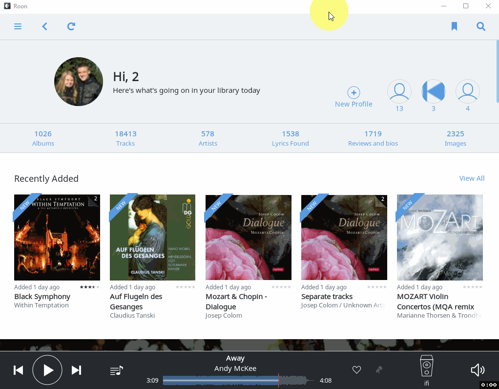Screen dimensions: 499x389
Task: Open bookmarks with the bookmark icon
Action: [454, 26]
